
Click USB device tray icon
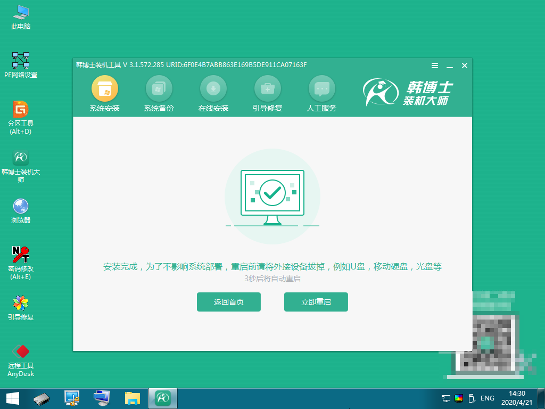[472, 398]
